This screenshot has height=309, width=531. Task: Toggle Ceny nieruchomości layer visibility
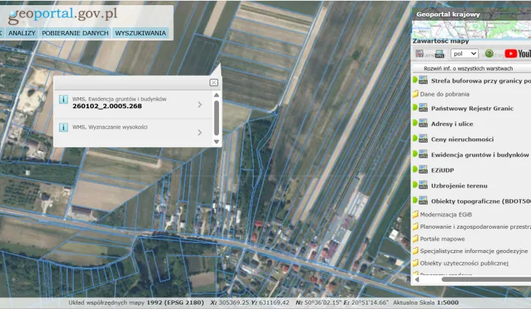click(414, 139)
